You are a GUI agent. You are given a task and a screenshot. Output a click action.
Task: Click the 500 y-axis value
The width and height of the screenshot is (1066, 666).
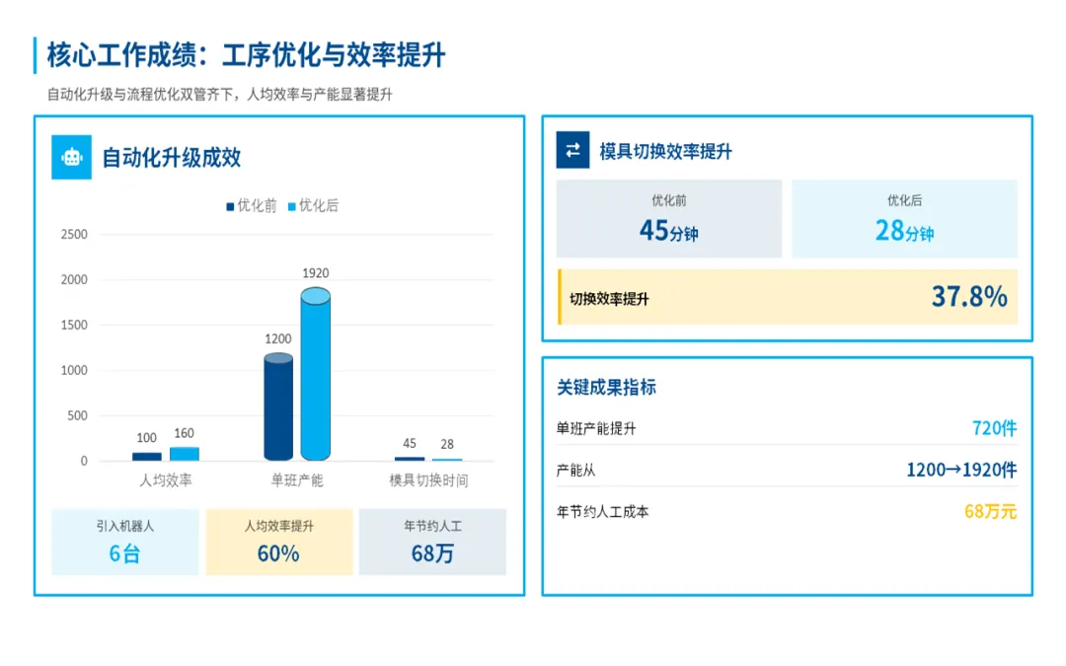click(78, 415)
